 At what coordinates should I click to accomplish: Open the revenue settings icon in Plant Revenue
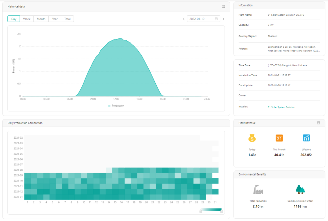click(319, 123)
